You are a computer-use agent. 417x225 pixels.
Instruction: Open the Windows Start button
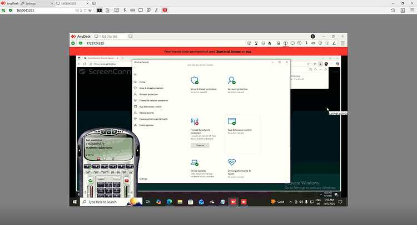click(x=75, y=202)
